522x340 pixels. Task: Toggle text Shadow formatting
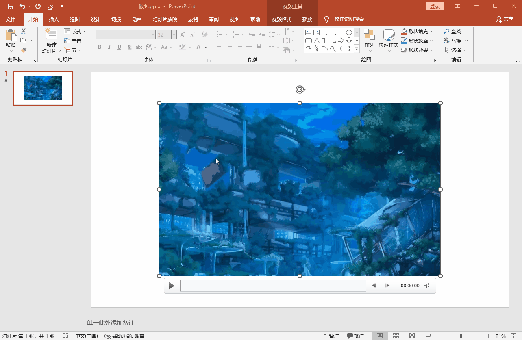point(129,47)
